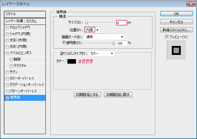Click the 初期設定にする button

click(87, 94)
